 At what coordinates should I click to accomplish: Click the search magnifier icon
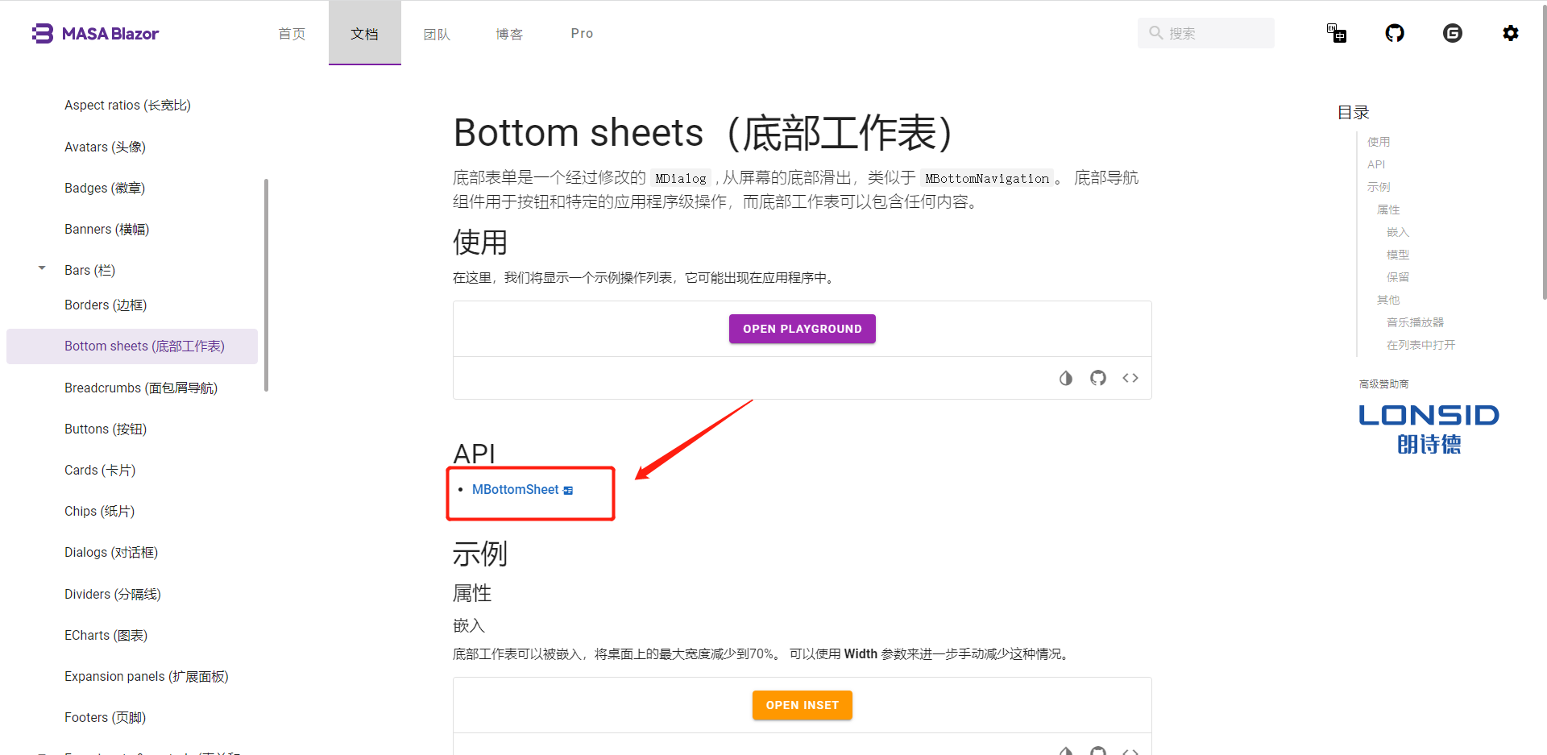coord(1156,33)
